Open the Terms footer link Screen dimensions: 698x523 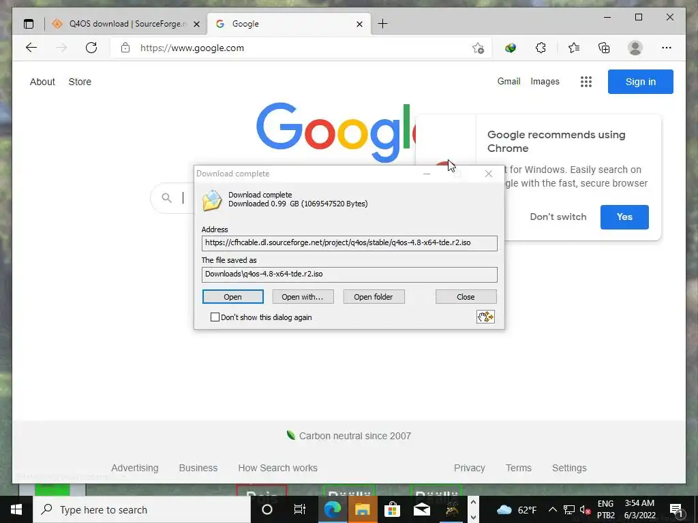[519, 468]
